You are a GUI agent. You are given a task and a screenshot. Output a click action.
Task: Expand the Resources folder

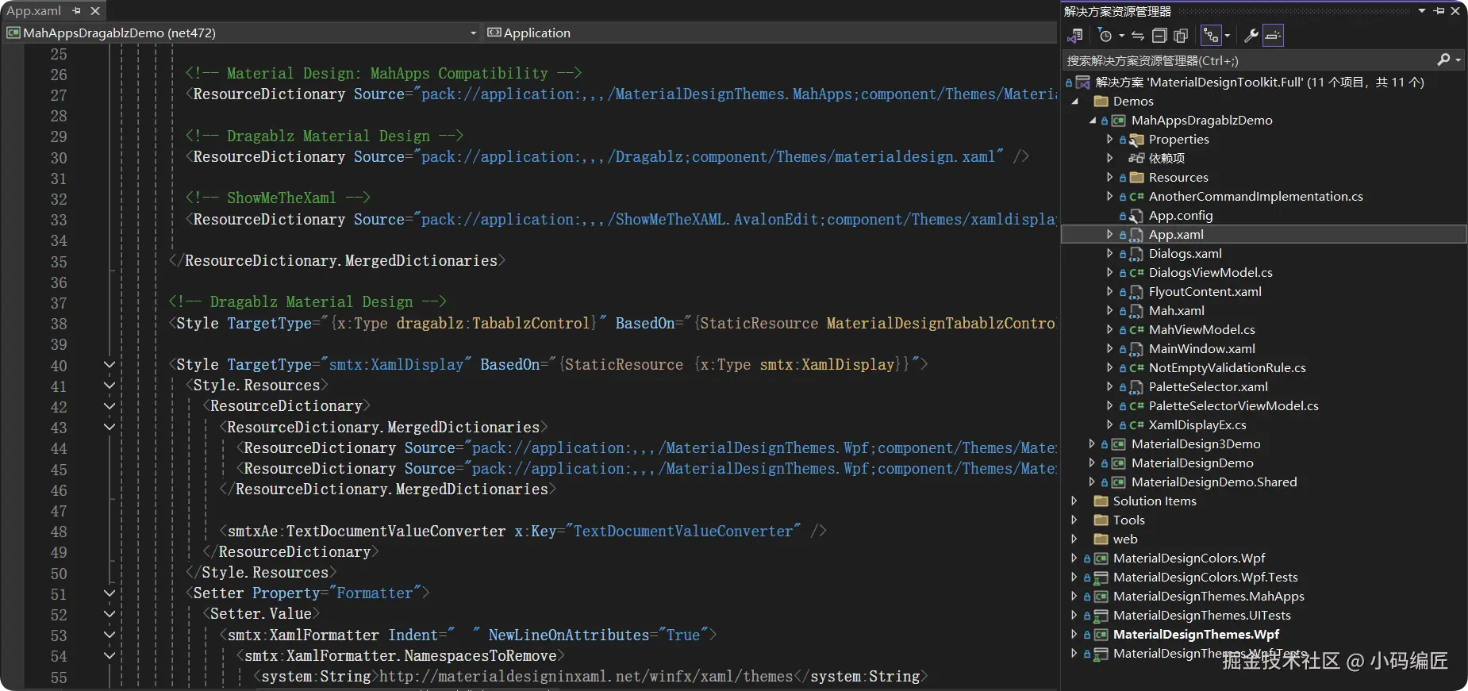1110,178
